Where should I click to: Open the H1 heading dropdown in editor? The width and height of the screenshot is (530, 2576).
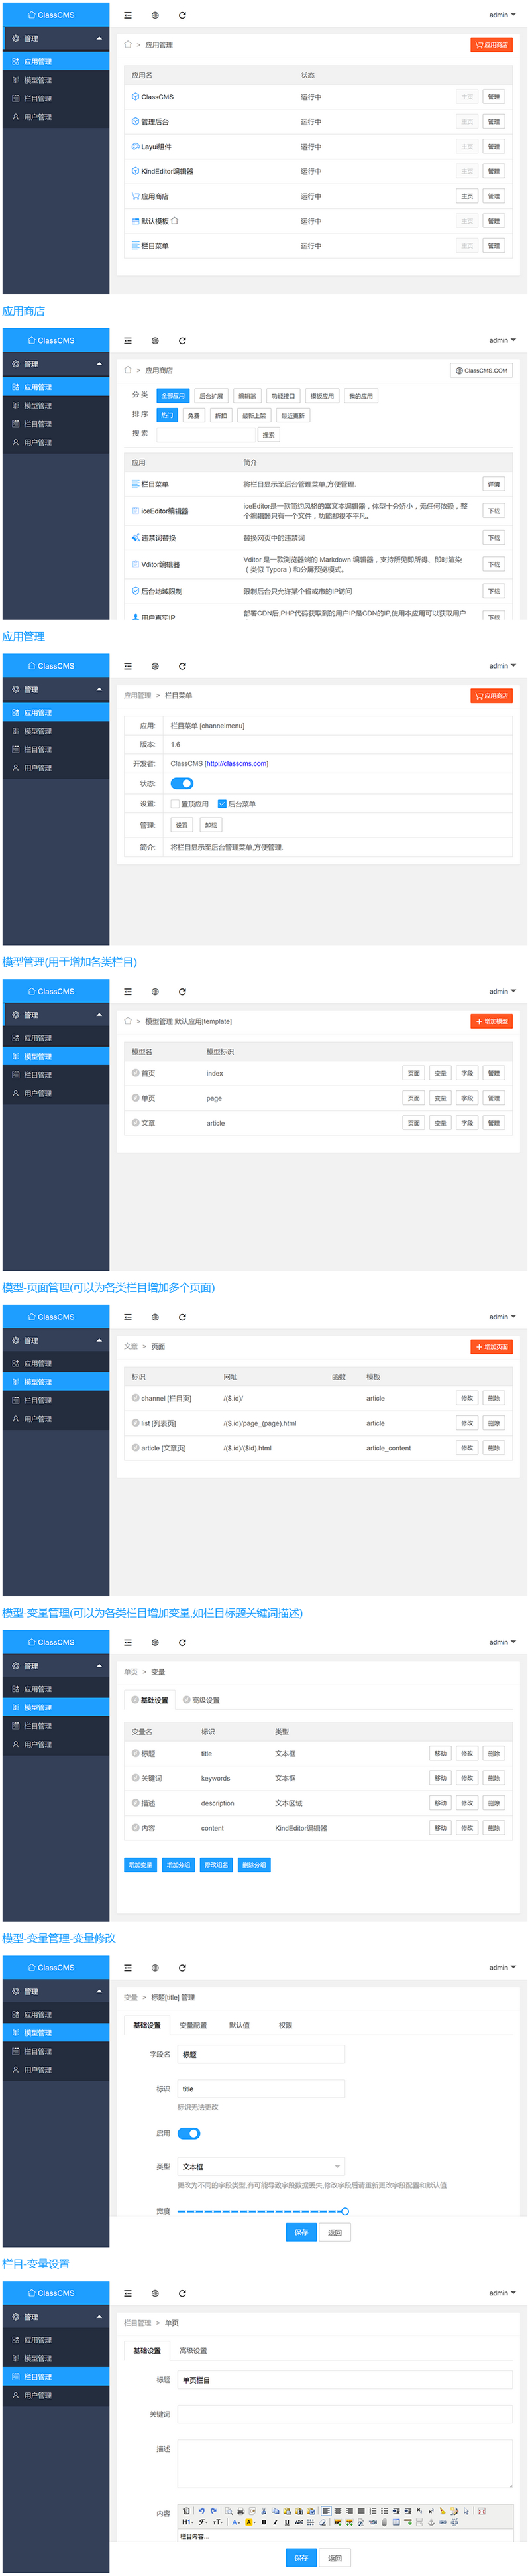(x=187, y=2521)
